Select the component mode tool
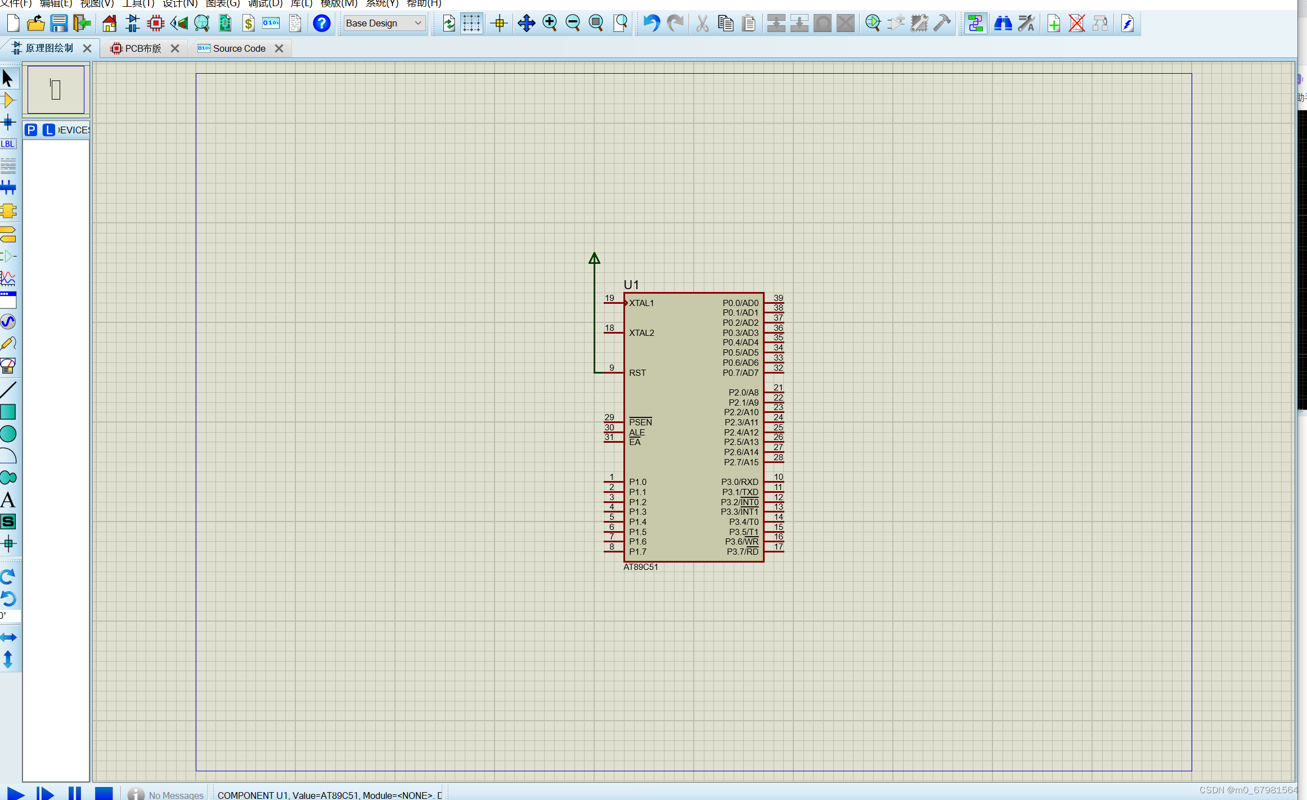 8,101
